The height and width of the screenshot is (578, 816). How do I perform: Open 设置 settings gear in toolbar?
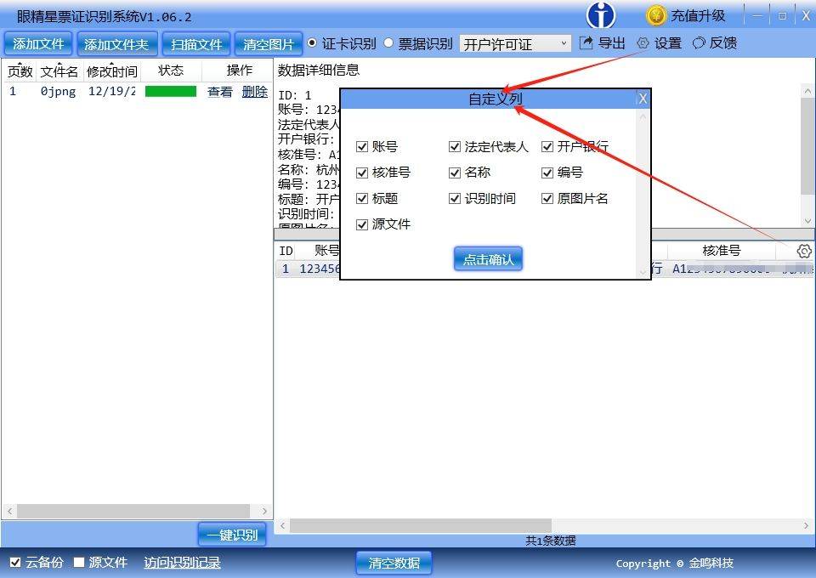pos(643,43)
